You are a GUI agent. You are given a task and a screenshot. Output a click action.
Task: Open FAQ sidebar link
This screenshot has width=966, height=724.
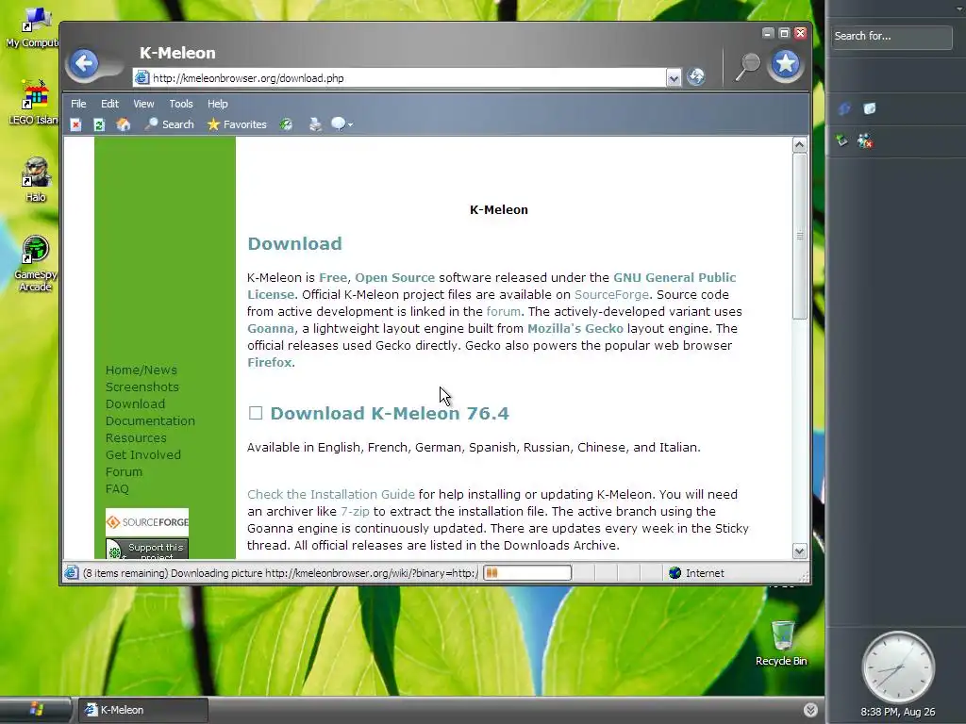(x=117, y=489)
